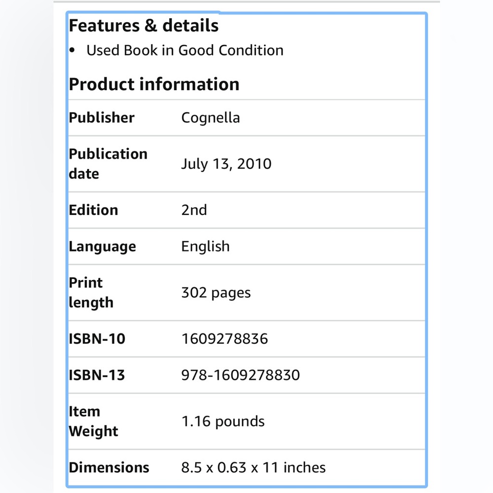The height and width of the screenshot is (493, 493).
Task: Click the 'Product information' heading
Action: click(x=154, y=84)
